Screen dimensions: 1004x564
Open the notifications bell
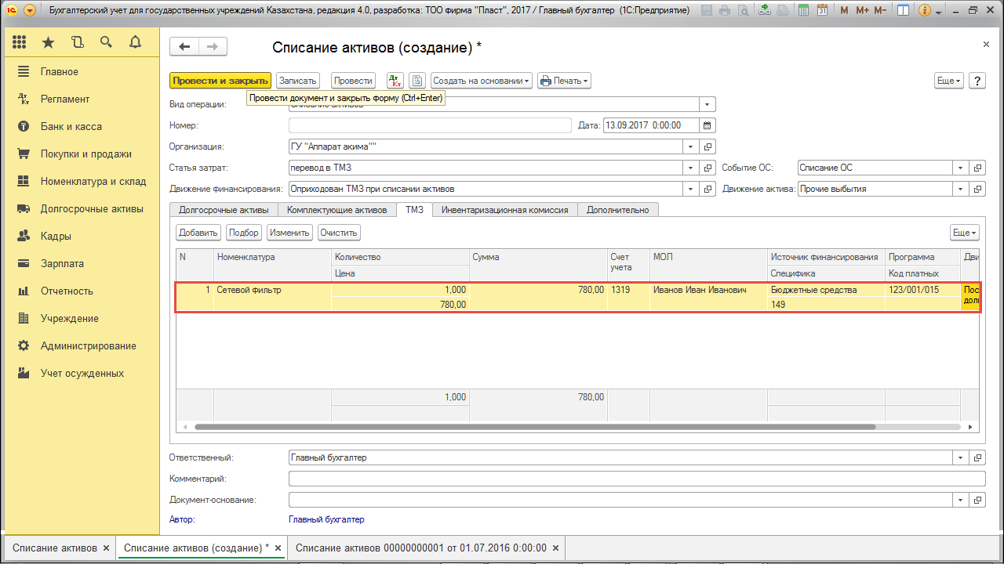(135, 42)
